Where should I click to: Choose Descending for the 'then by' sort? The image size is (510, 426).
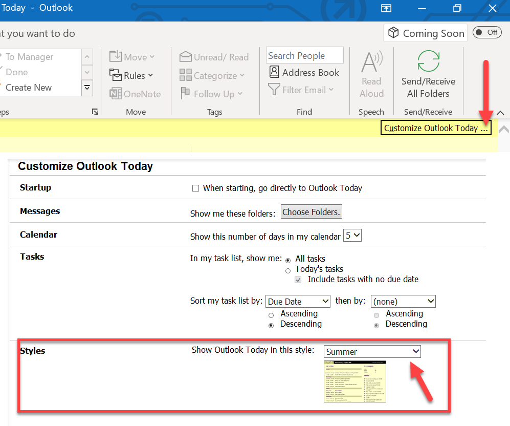[376, 326]
